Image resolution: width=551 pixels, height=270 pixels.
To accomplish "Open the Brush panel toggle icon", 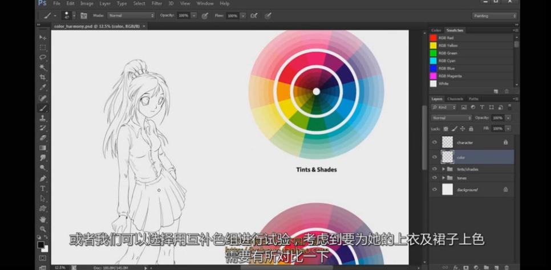I will (x=84, y=16).
